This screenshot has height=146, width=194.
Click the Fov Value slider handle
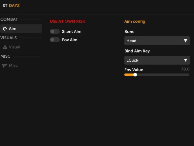point(135,75)
